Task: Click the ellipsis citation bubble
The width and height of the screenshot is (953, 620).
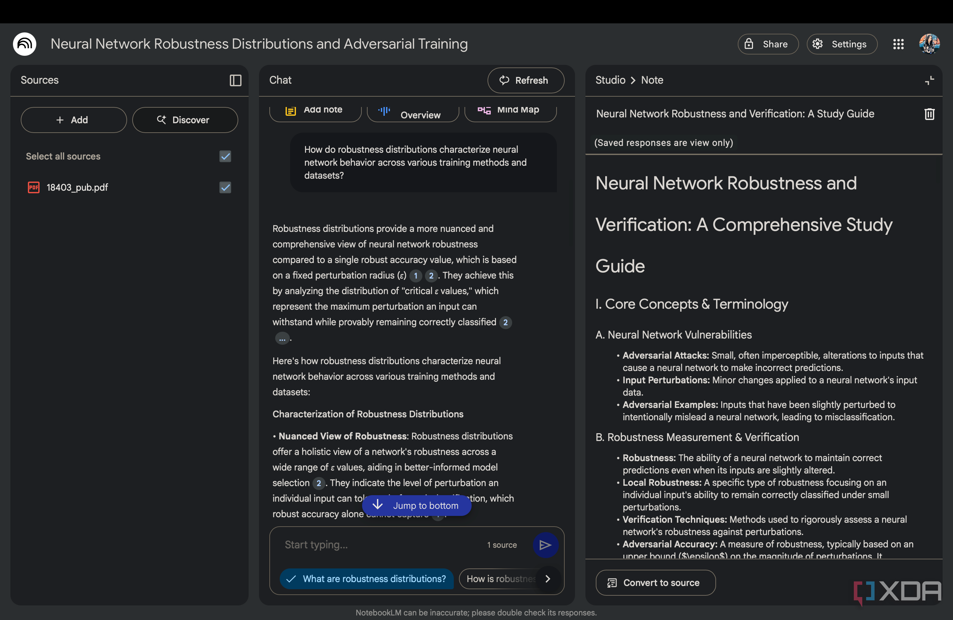Action: [x=282, y=339]
